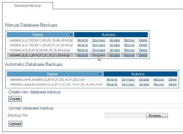Sort automatic backups using Name column arrow
Image resolution: width=183 pixels, height=134 pixels.
(100, 74)
